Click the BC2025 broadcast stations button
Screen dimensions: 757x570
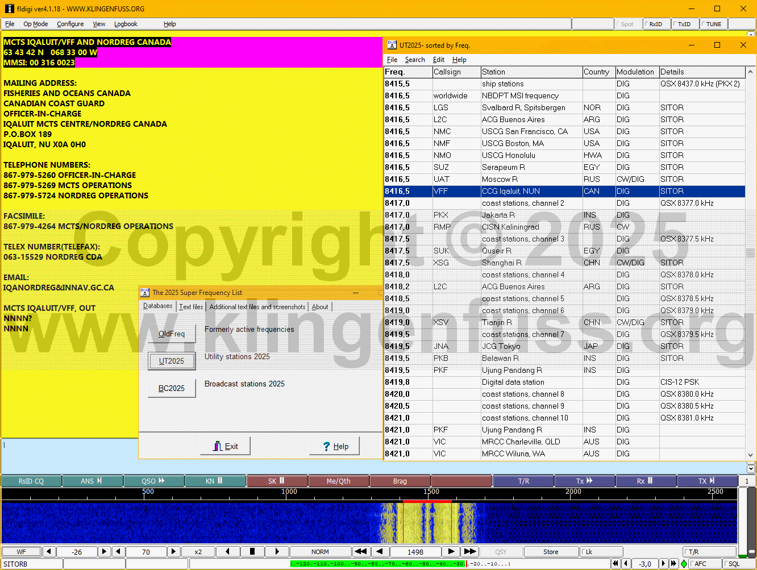pyautogui.click(x=172, y=388)
